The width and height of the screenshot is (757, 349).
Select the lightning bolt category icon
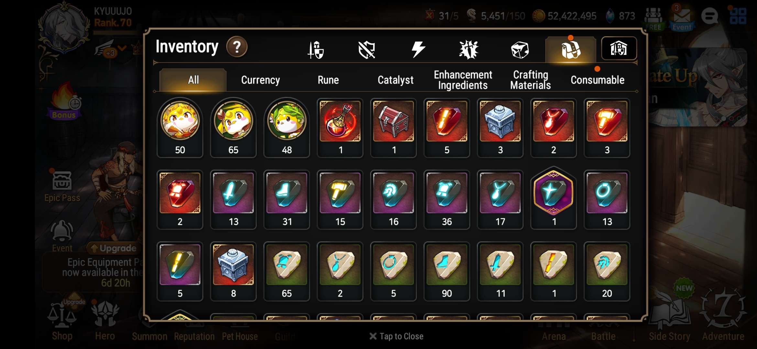[x=418, y=49]
